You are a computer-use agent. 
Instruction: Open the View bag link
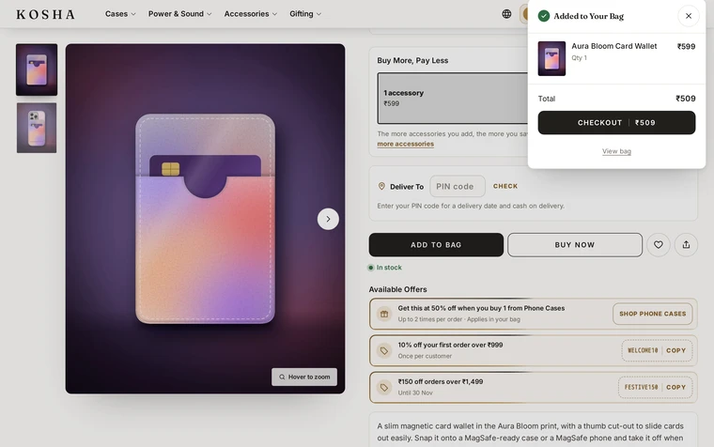tap(616, 151)
